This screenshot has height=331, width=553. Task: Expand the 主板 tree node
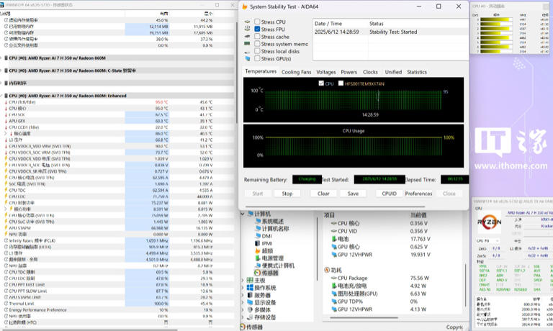[x=243, y=280]
